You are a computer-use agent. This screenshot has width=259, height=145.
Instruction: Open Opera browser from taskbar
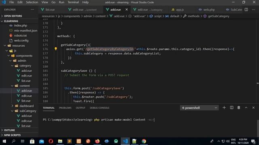click(x=51, y=141)
